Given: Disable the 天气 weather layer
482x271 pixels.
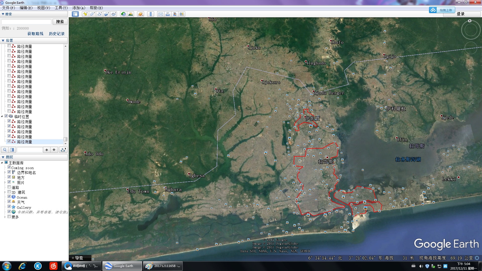Looking at the screenshot, I should tap(9, 202).
